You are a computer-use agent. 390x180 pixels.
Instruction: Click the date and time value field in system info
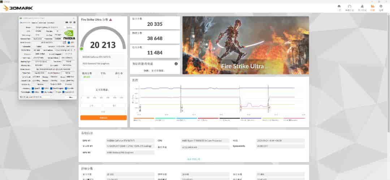(x=280, y=141)
